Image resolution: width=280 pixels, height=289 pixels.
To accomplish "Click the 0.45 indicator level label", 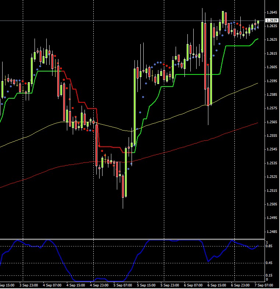I will point(269,263).
